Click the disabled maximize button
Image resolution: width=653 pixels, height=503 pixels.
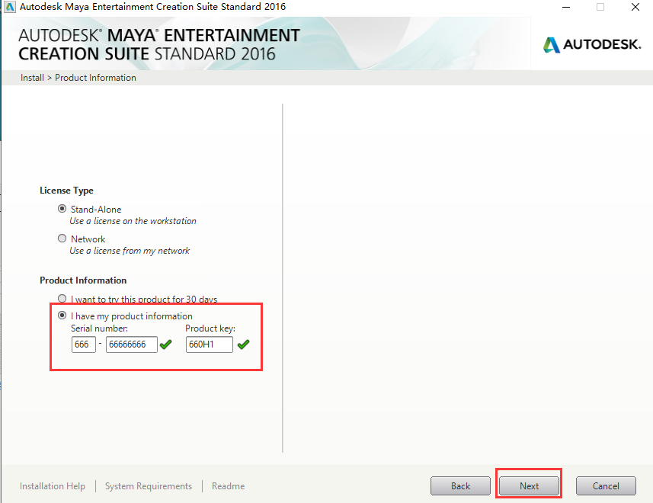pos(600,7)
